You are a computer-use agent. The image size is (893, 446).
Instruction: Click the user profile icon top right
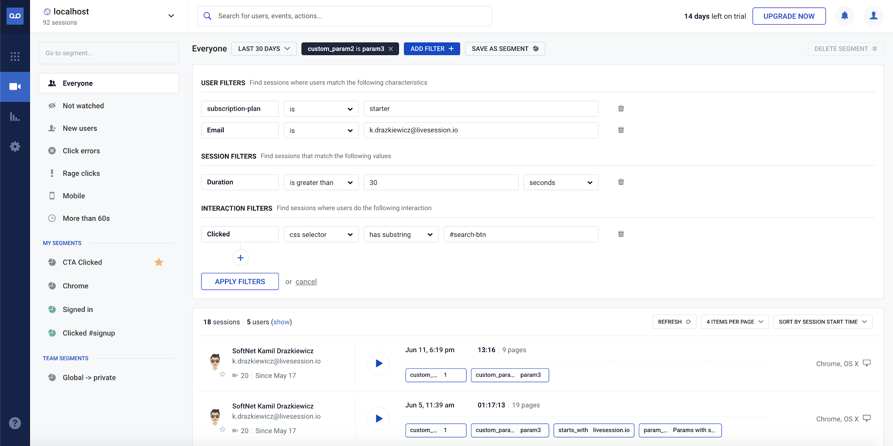click(873, 15)
